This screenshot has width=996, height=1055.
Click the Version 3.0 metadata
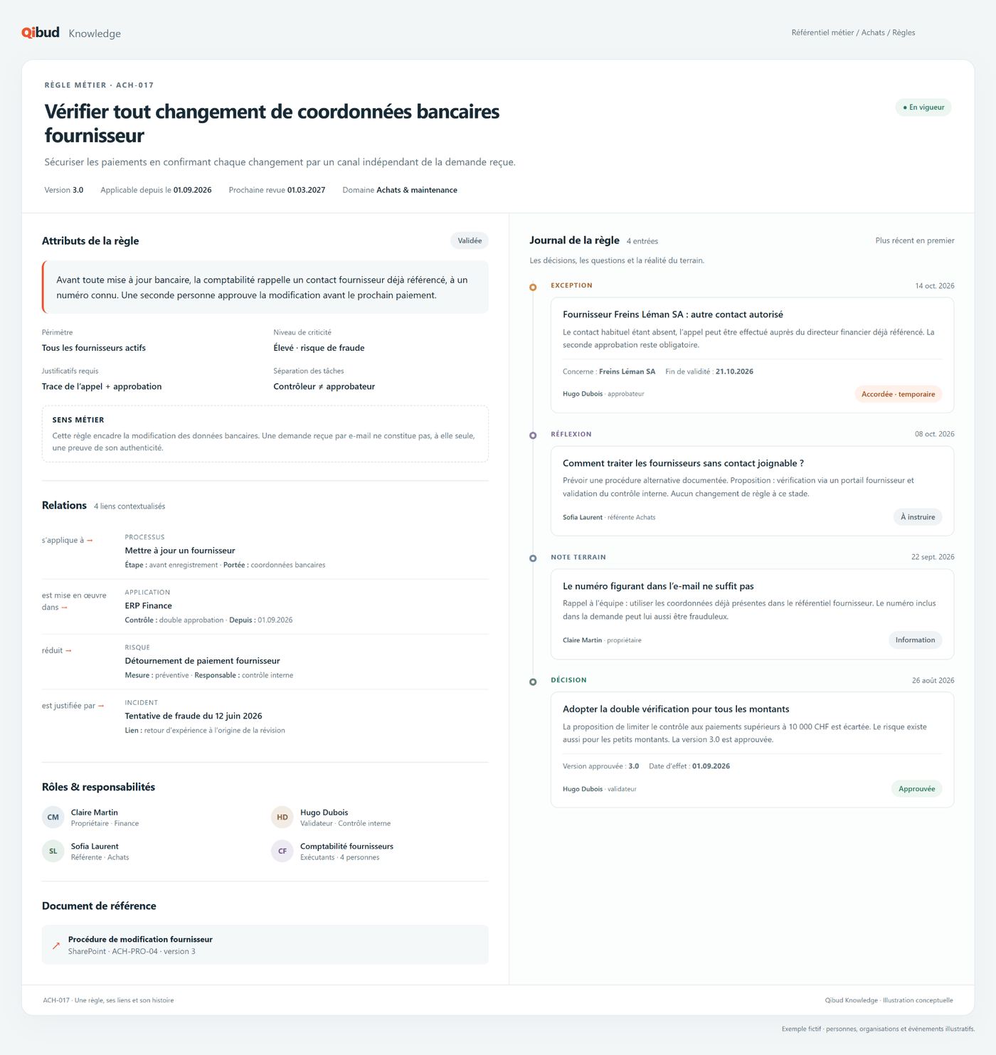coord(64,190)
